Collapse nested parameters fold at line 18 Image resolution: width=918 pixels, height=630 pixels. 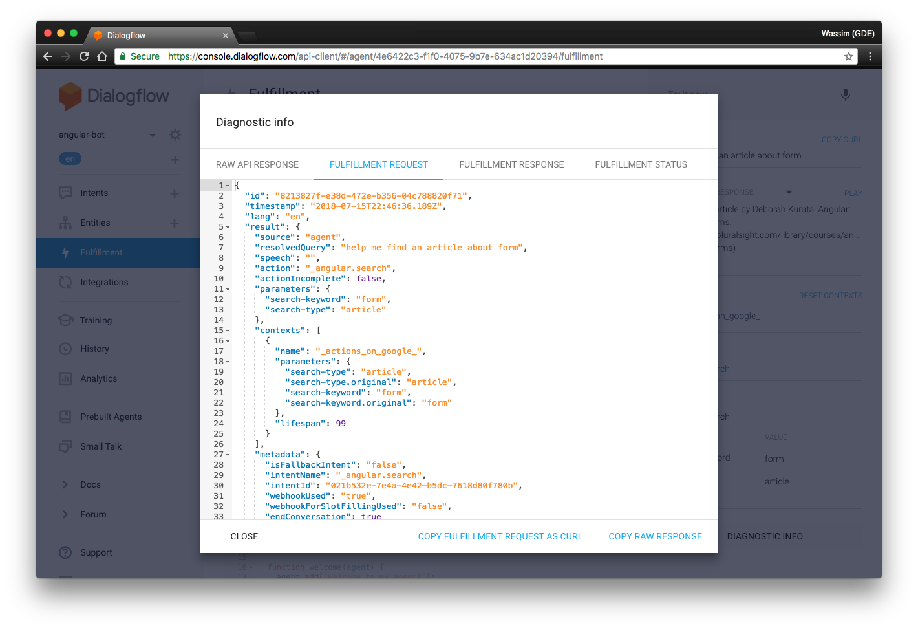click(x=228, y=362)
